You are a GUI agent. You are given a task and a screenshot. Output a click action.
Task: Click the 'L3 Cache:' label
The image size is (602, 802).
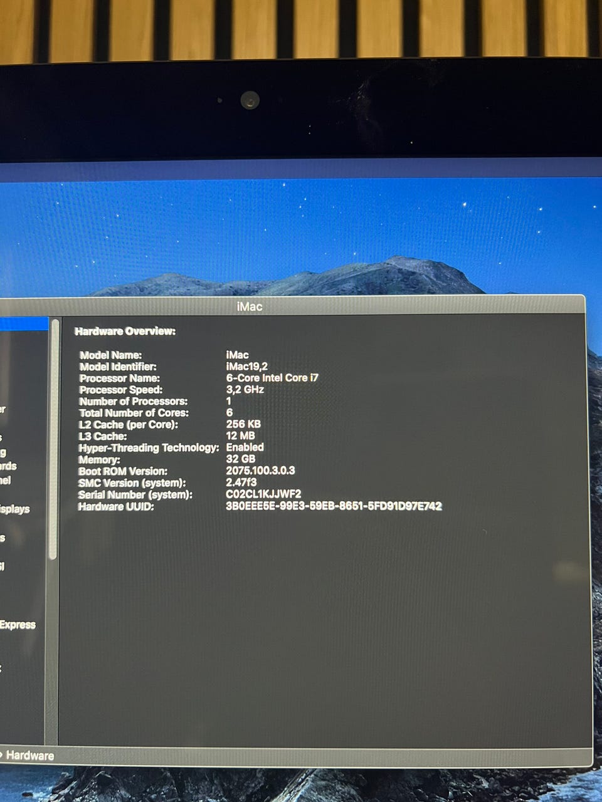click(103, 436)
